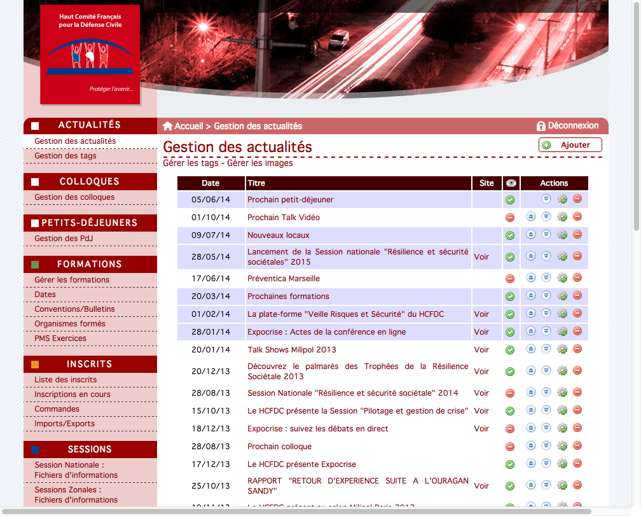Click Accueil in the breadcrumb
The image size is (641, 516).
(x=189, y=126)
